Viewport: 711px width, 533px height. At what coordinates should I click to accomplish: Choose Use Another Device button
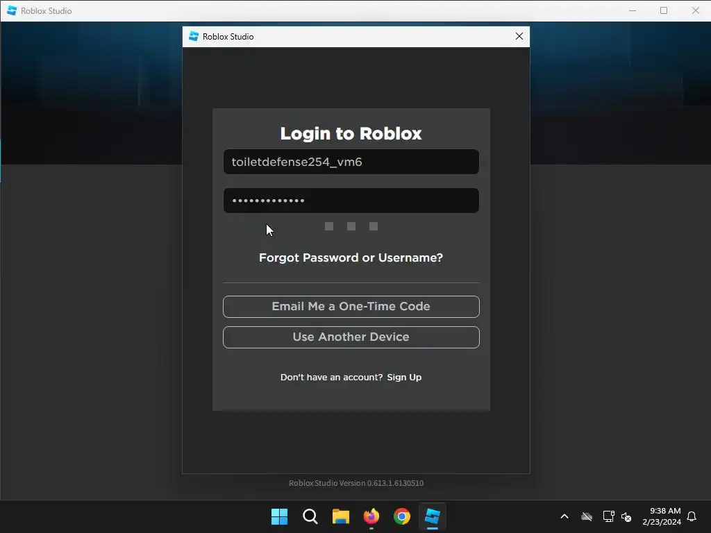click(351, 337)
